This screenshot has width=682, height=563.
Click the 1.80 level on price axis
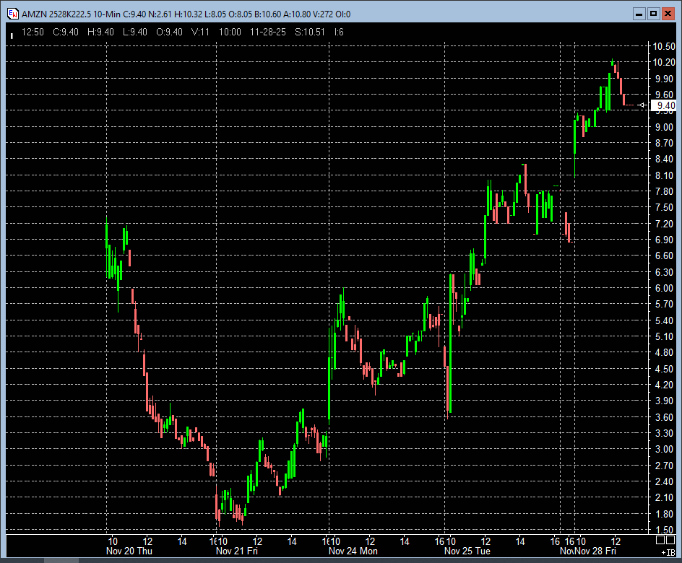coord(664,514)
